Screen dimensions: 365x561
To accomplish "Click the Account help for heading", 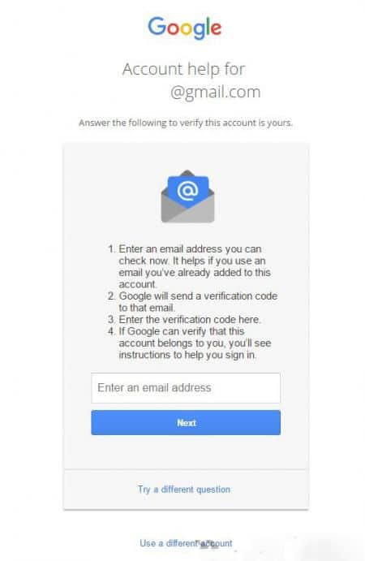I will click(x=184, y=69).
